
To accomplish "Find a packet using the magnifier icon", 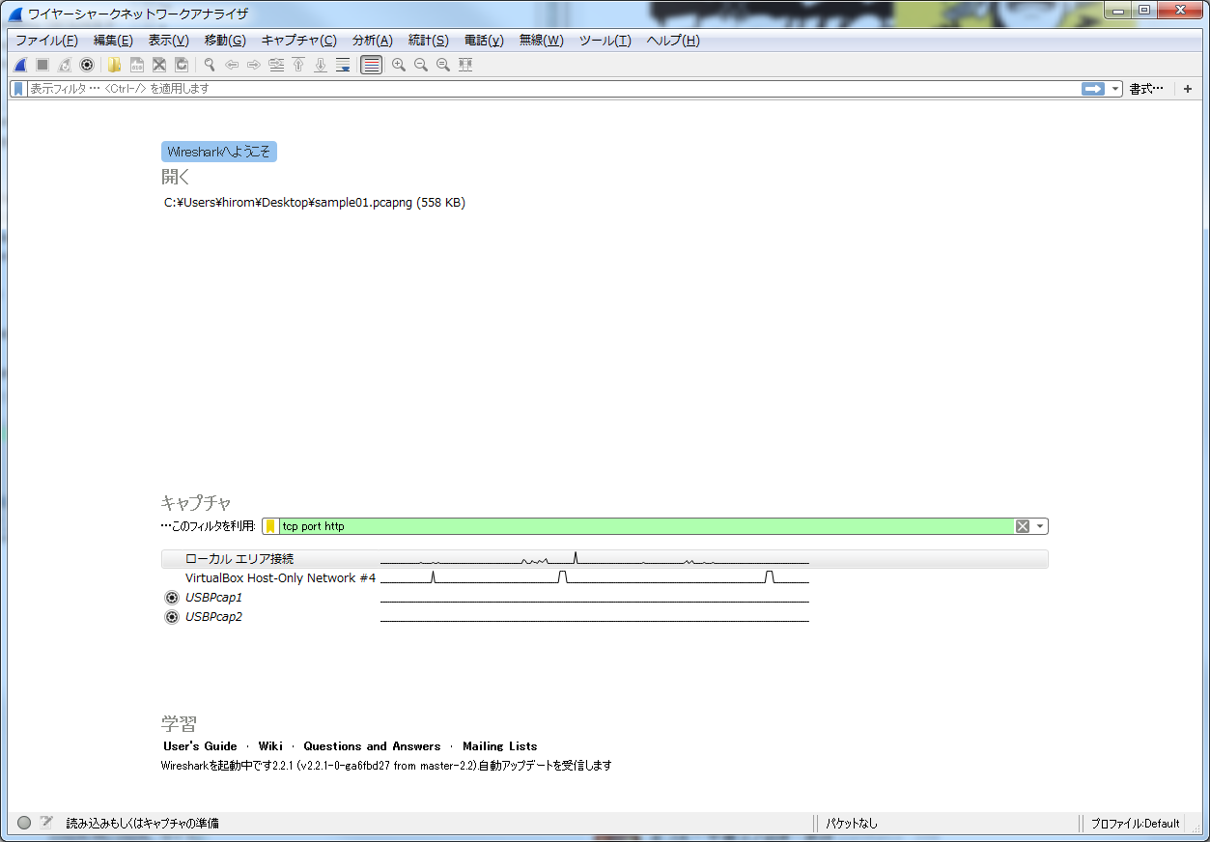I will (209, 65).
